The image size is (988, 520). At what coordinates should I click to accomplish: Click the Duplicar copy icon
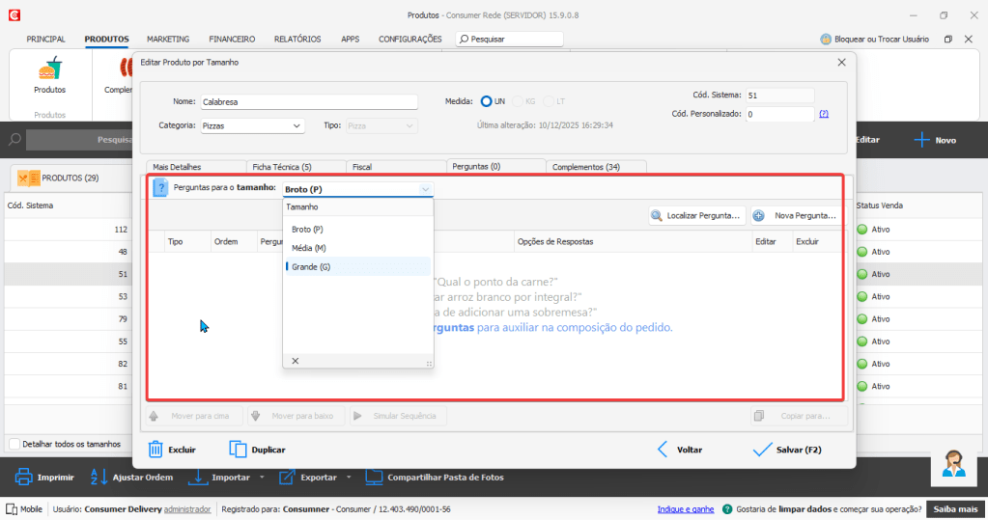[239, 449]
